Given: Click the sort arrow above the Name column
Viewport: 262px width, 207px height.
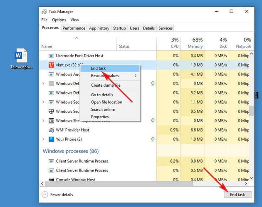Looking at the screenshot, I should 77,38.
